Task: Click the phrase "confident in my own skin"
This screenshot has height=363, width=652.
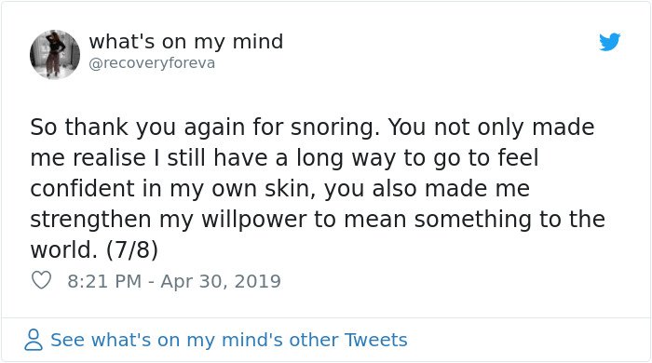Action: pyautogui.click(x=170, y=189)
